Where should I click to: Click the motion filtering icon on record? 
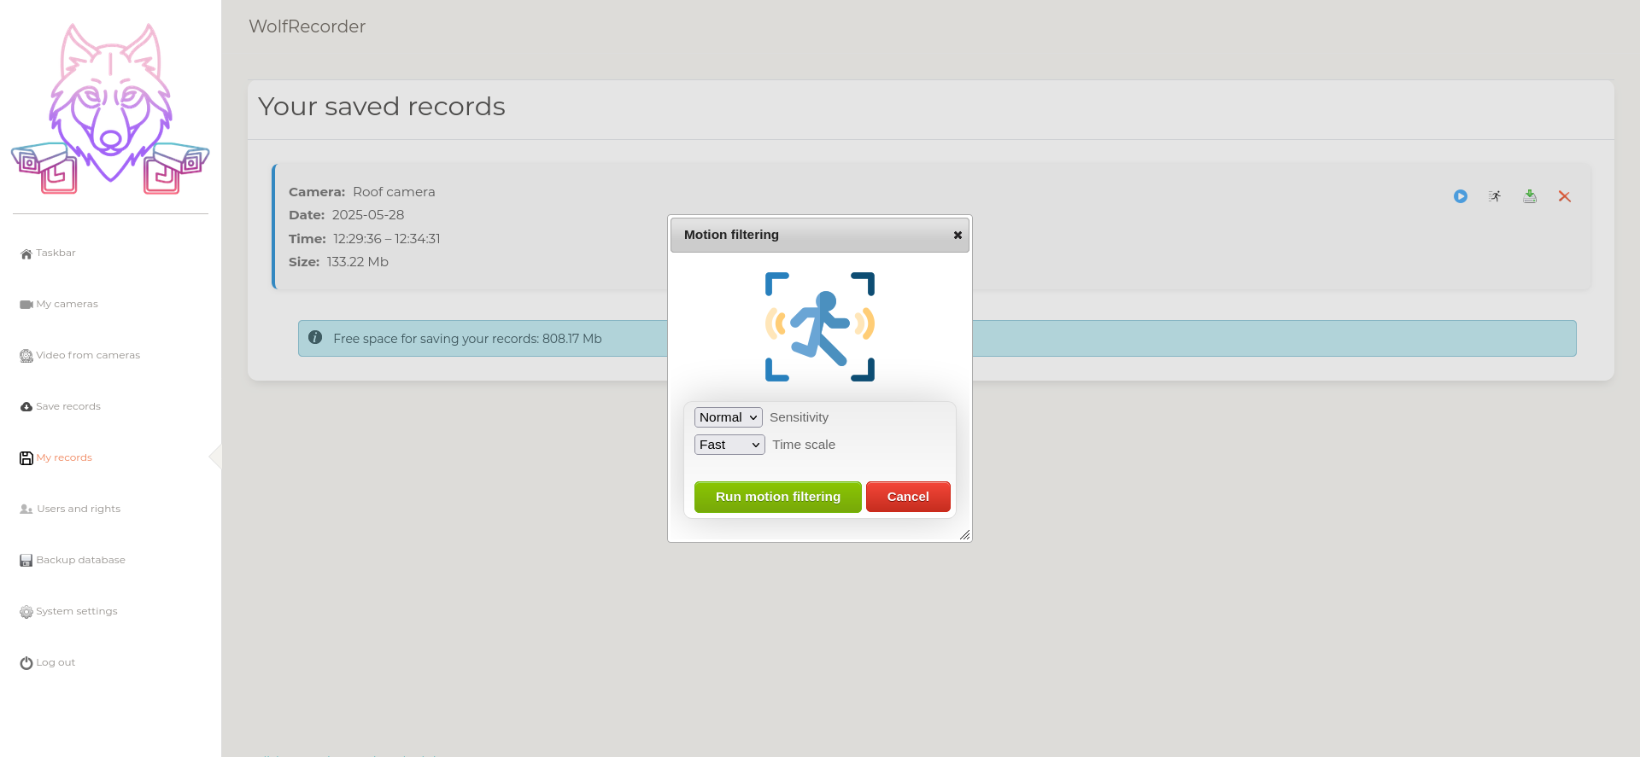1495,196
